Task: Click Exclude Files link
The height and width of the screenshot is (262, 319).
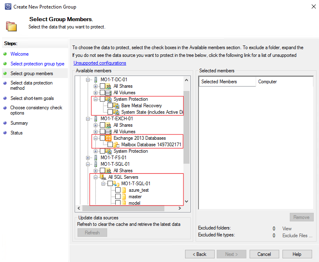Action: click(x=297, y=236)
